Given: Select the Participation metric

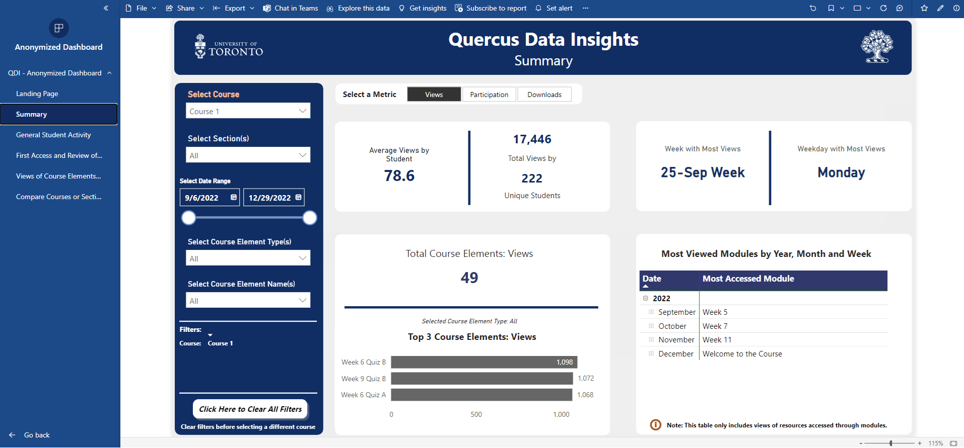Looking at the screenshot, I should 489,95.
